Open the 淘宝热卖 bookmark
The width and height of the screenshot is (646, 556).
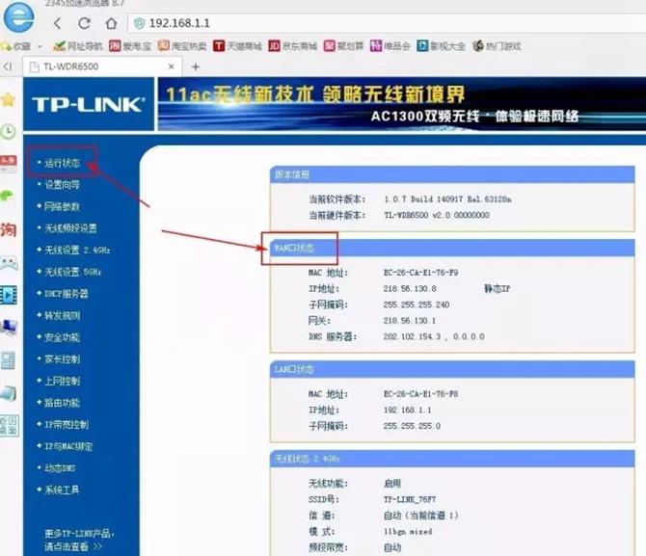click(182, 46)
